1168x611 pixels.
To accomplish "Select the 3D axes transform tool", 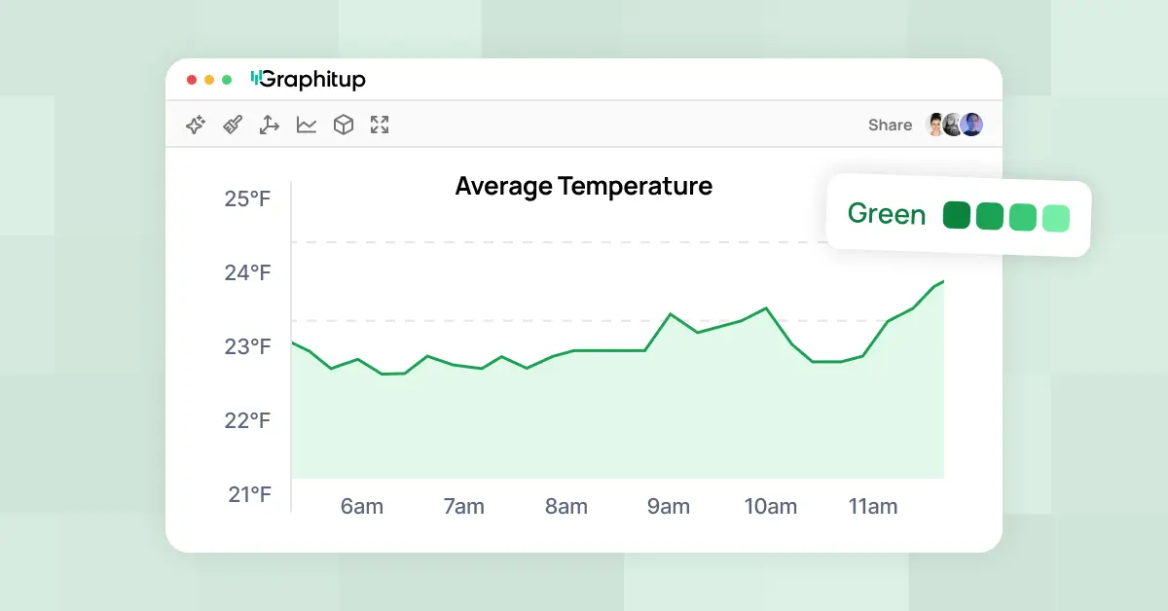I will 269,125.
